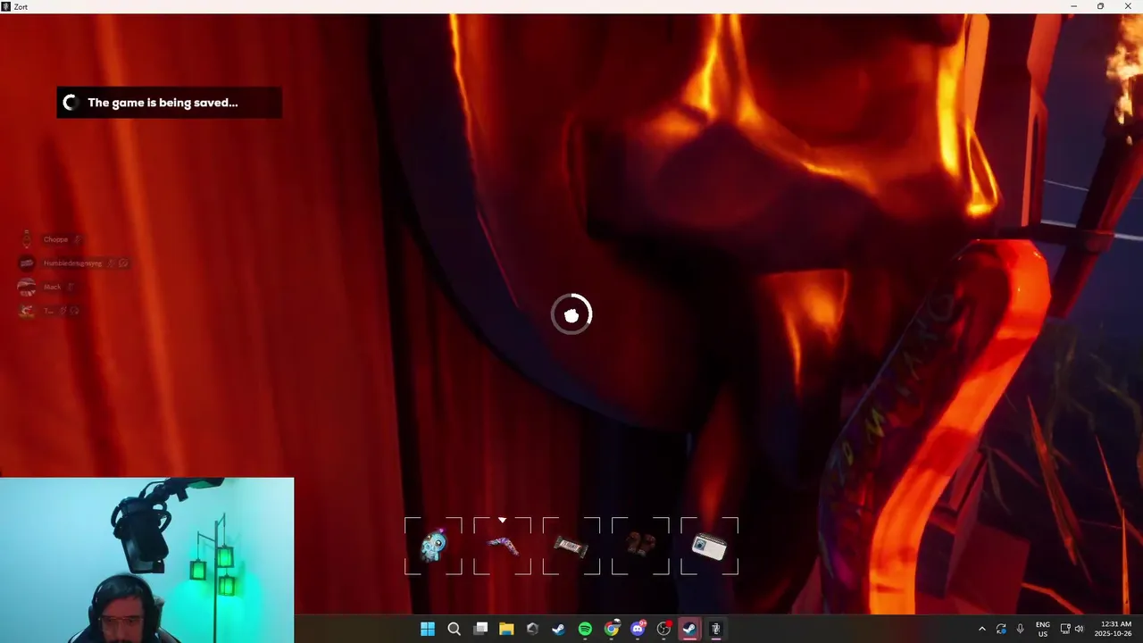Open the Windows Start menu
This screenshot has height=643, width=1143.
[x=428, y=629]
